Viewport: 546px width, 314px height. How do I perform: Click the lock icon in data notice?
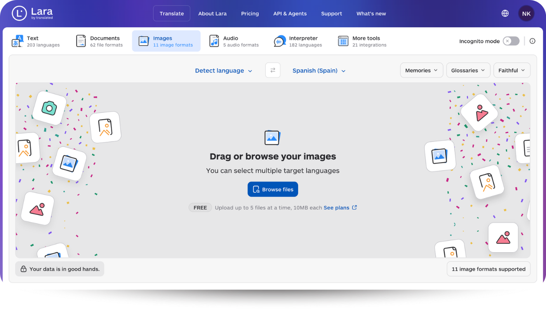(x=23, y=269)
